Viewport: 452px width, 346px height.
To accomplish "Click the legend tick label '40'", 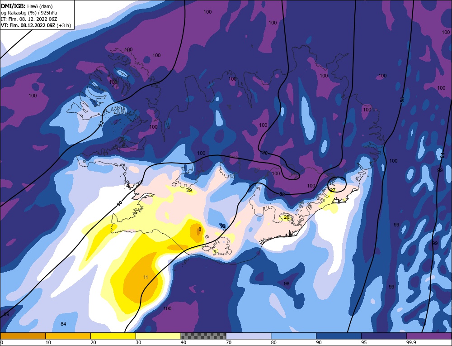I will [184, 342].
